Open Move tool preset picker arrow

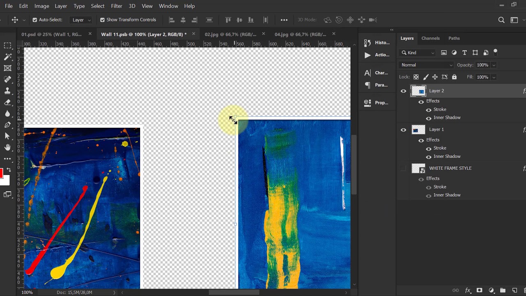tap(24, 20)
